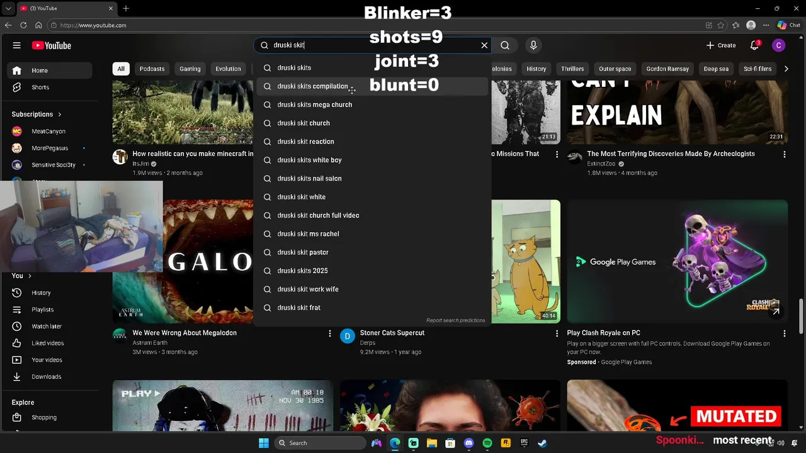Open the Most Terrifying Discoveries video title
This screenshot has height=453, width=806.
click(671, 154)
